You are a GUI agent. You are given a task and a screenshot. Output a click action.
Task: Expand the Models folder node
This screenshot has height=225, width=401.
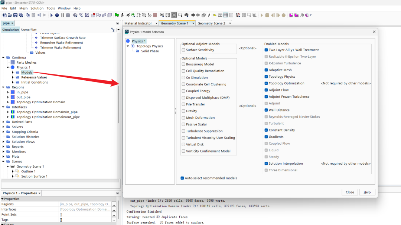(x=13, y=73)
